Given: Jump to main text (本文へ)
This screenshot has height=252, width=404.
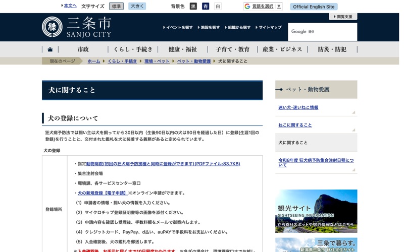Looking at the screenshot, I should (x=70, y=6).
